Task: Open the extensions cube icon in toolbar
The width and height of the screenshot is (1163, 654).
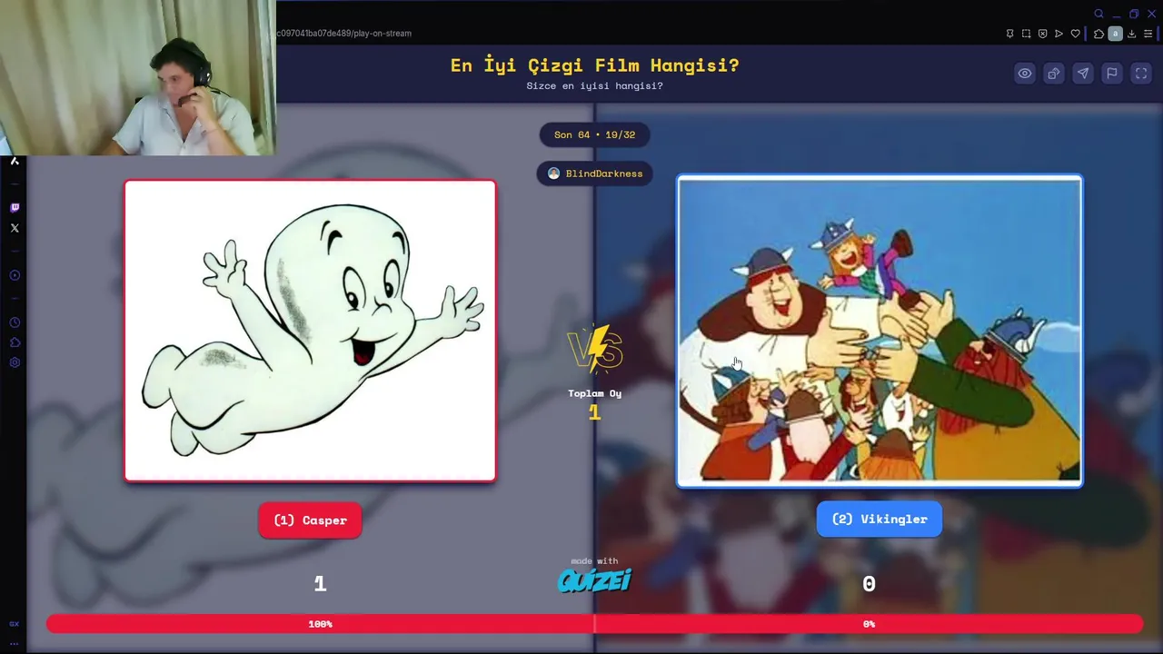Action: (1098, 34)
